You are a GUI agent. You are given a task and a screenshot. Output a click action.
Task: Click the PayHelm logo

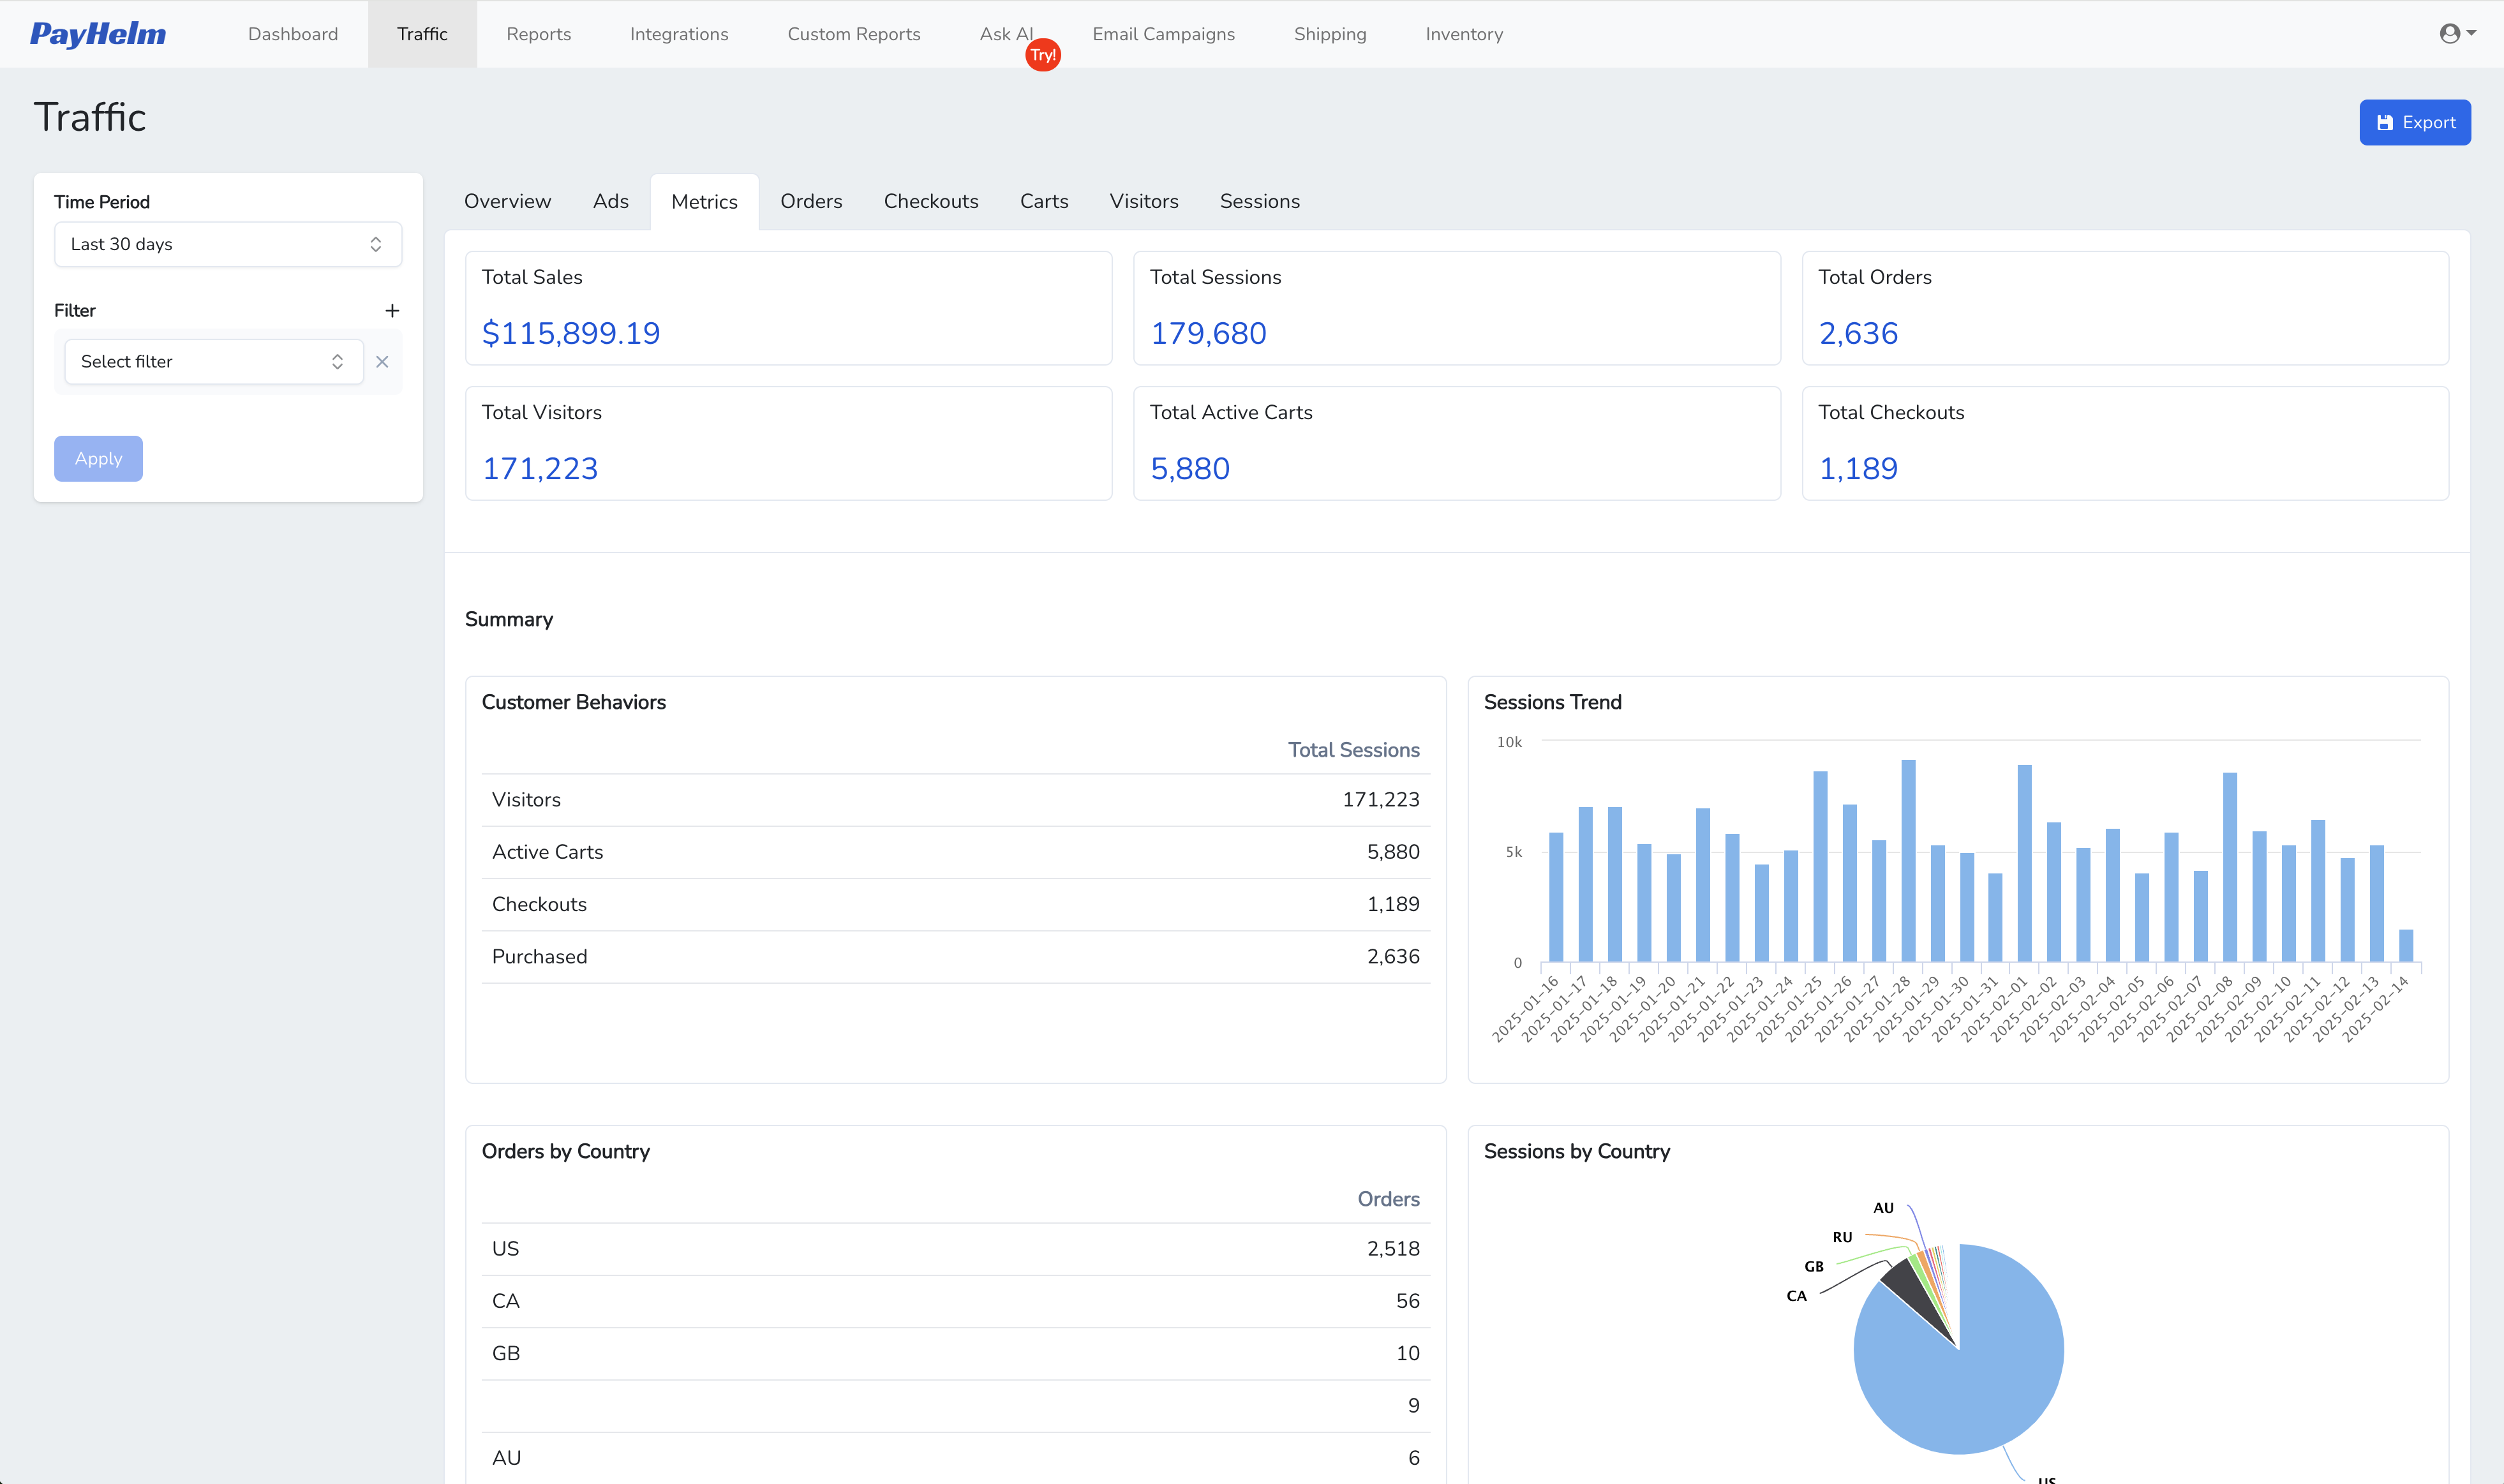click(97, 33)
